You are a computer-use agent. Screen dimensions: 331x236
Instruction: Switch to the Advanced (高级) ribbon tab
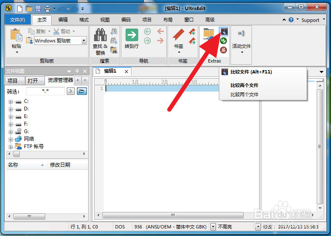[210, 20]
